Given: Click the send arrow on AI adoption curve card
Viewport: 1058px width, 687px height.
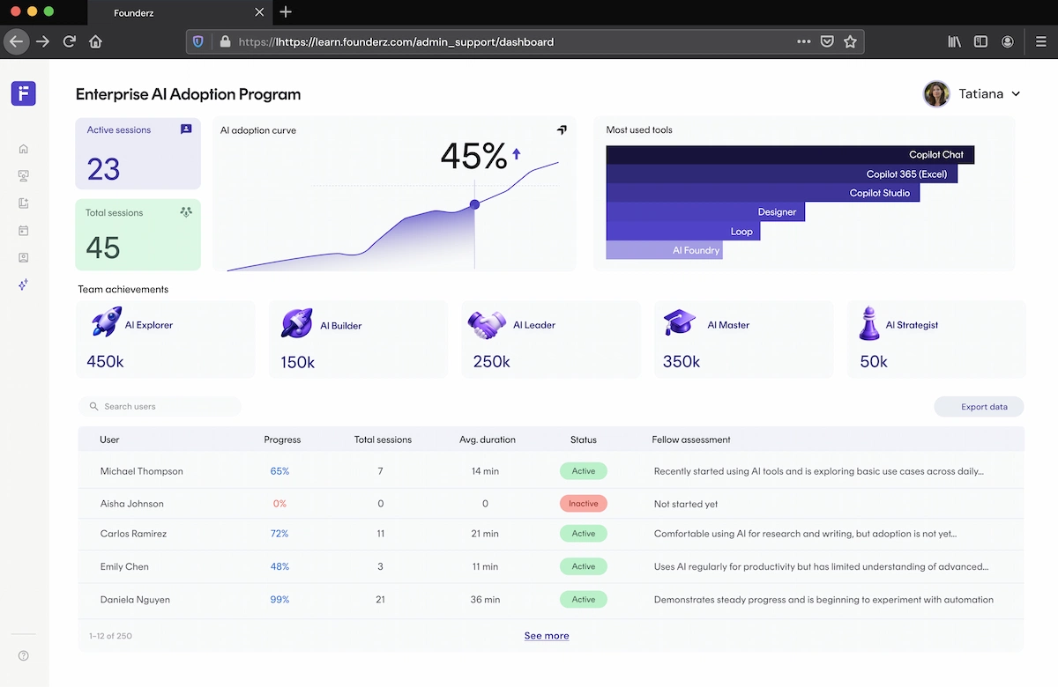Looking at the screenshot, I should pos(562,129).
